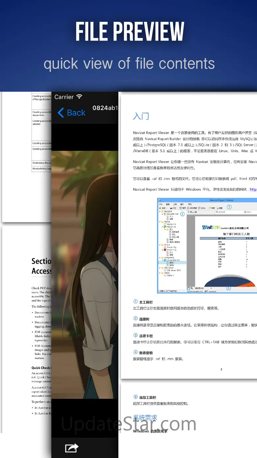Tap the Carrier label in the status bar

[x=64, y=97]
